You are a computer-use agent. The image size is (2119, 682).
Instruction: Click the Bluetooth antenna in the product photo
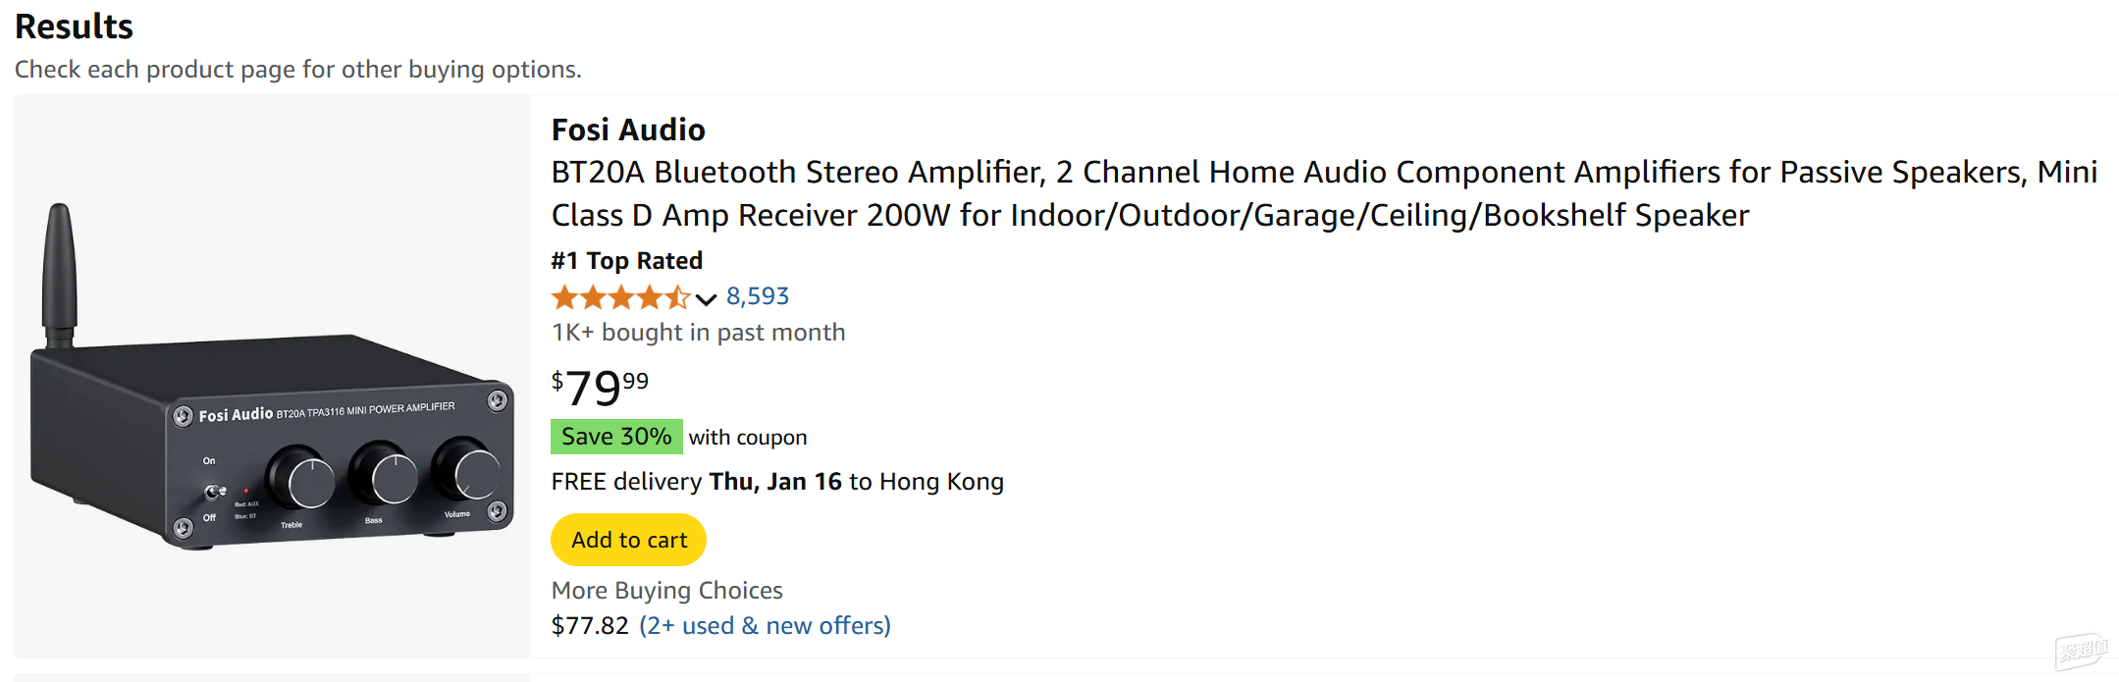(59, 275)
